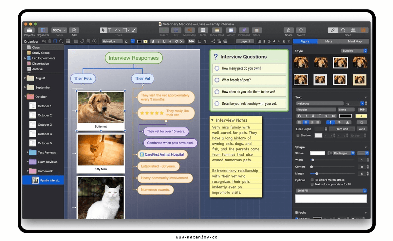Select Dissertation in Organizer

(41, 64)
